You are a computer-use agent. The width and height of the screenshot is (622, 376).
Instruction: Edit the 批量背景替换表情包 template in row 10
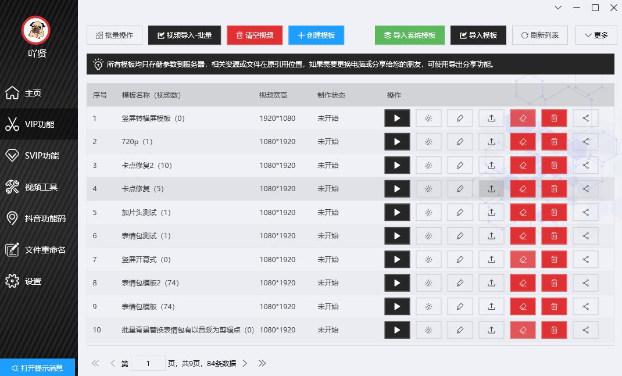point(460,330)
